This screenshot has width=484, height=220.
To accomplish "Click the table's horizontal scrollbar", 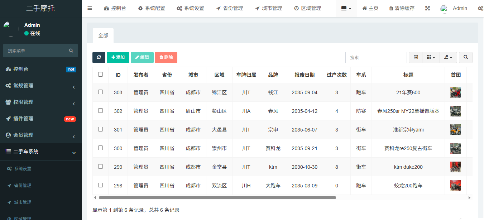I will coord(217,197).
